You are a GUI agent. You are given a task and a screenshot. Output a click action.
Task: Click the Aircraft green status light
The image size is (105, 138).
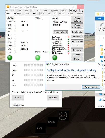pyautogui.click(x=55, y=58)
